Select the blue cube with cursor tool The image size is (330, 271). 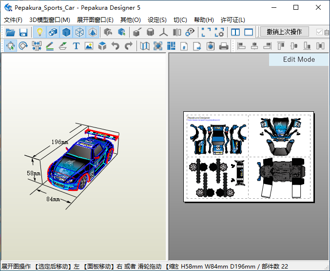(x=121, y=32)
